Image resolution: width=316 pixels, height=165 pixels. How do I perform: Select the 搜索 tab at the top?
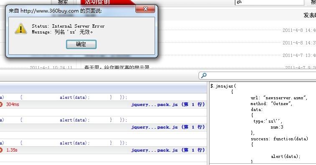tap(63, 2)
